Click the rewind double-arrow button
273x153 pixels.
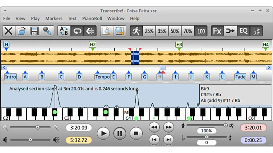click(x=154, y=127)
